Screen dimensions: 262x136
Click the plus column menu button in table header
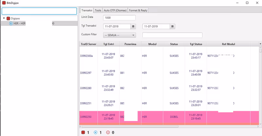click(260, 44)
